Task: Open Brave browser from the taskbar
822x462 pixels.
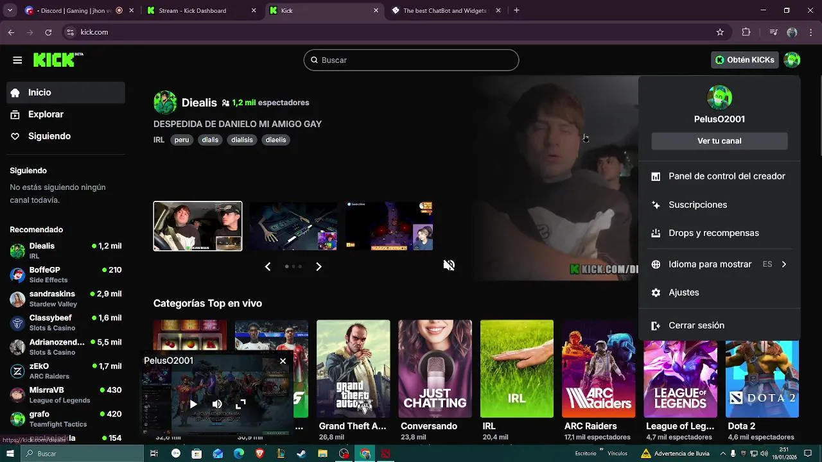Action: click(259, 454)
